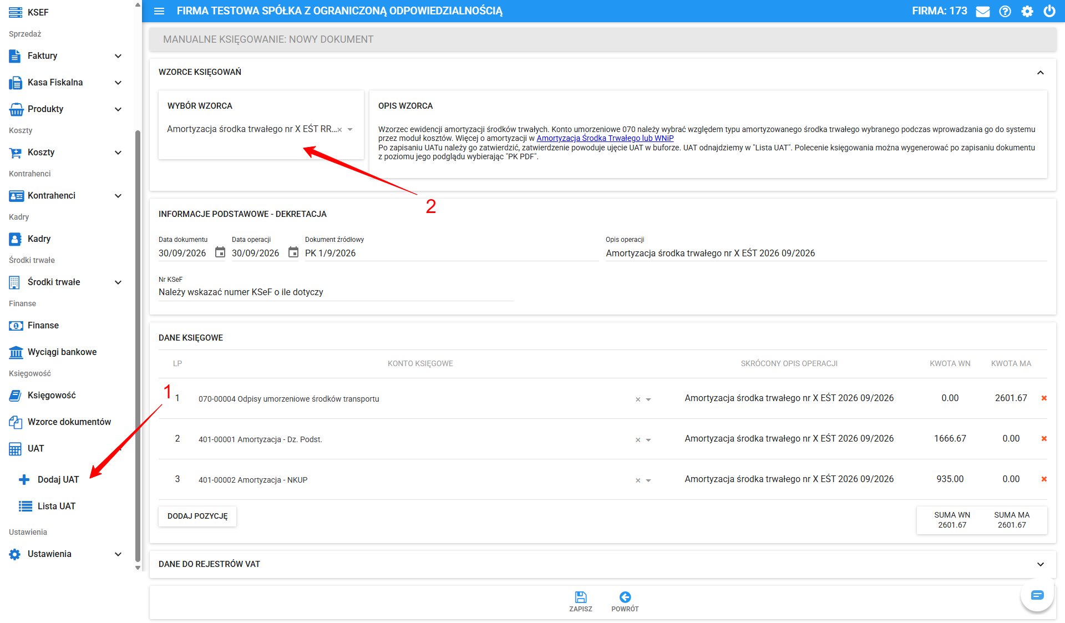The height and width of the screenshot is (623, 1065).
Task: Expand the Ustawienia submenu chevron
Action: [118, 554]
